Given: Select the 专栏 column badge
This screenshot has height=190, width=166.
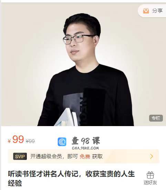Looking at the screenshot, I should click(x=156, y=118).
